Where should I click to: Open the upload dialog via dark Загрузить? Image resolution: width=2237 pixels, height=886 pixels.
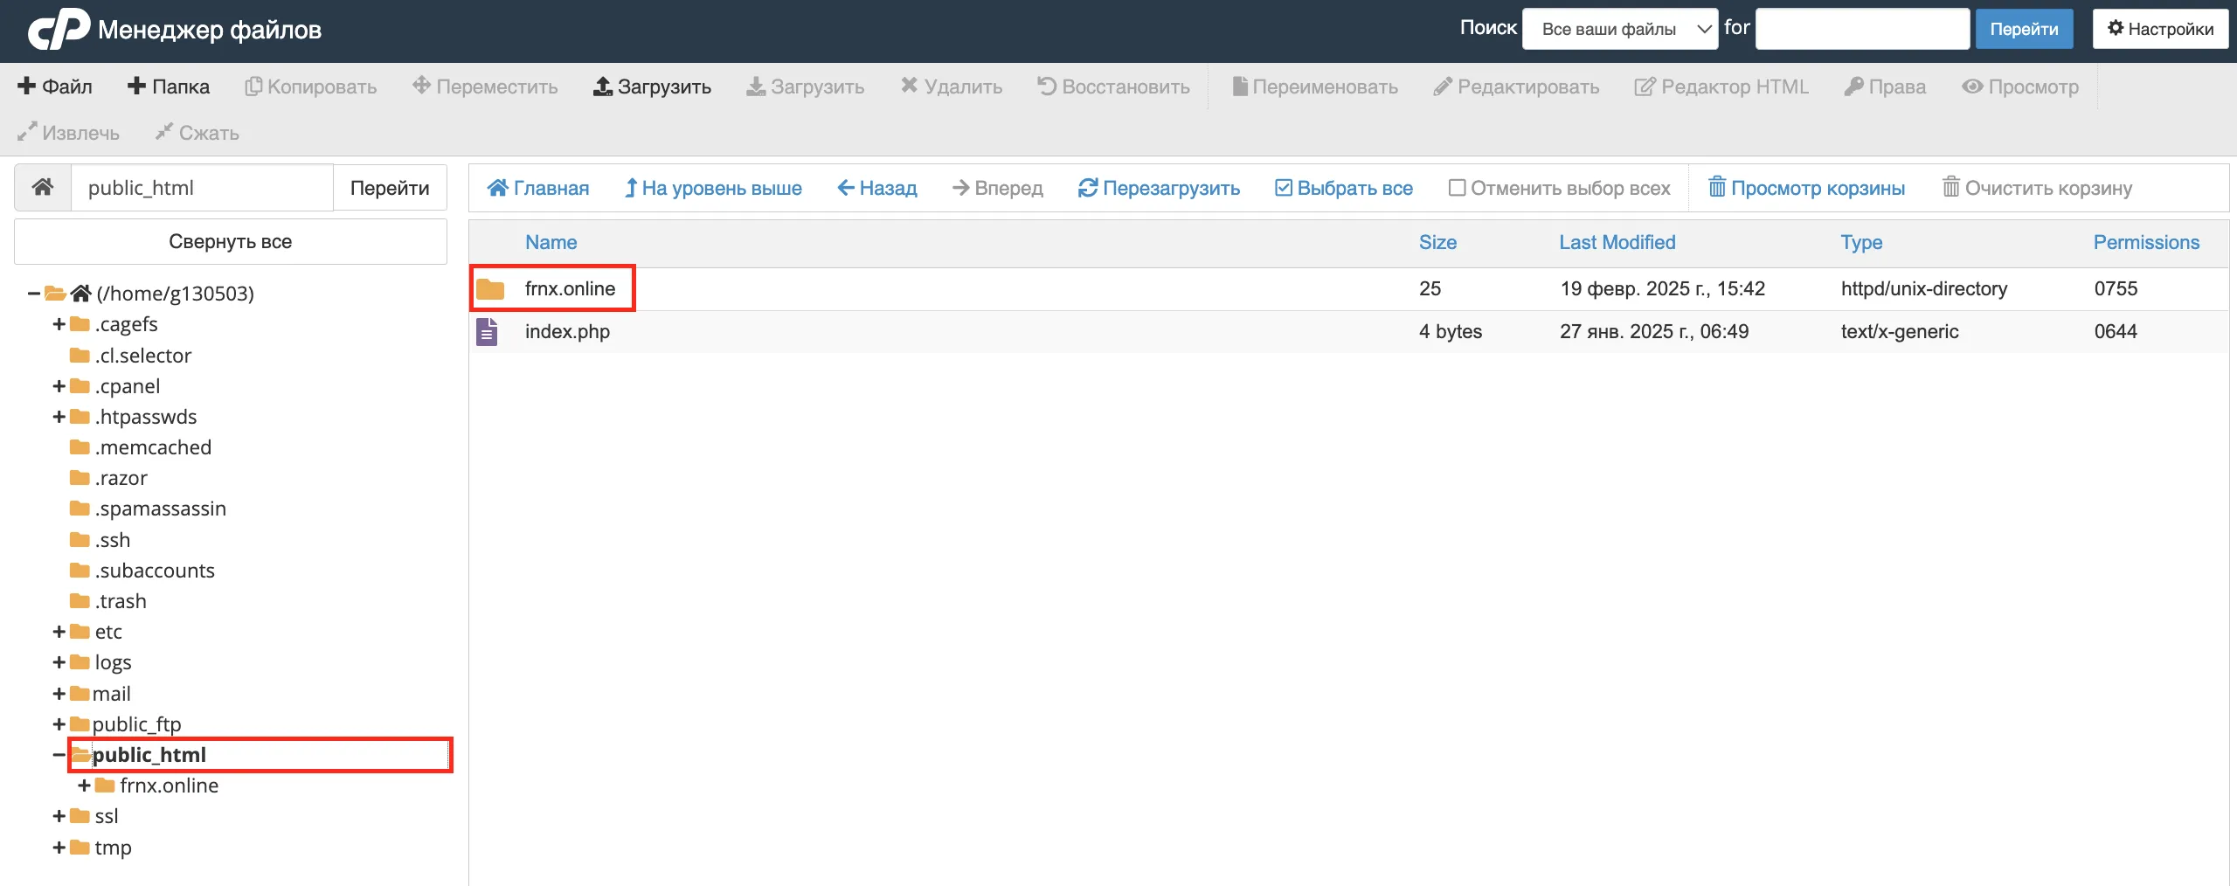coord(652,87)
